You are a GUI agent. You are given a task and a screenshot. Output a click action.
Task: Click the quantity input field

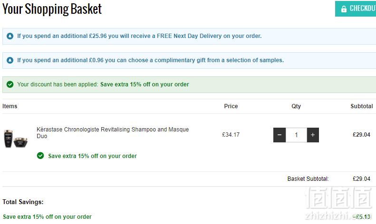[296, 135]
